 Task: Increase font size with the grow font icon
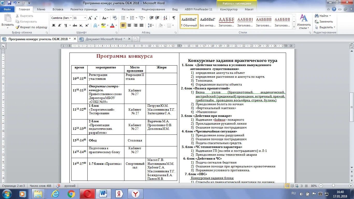point(90,18)
